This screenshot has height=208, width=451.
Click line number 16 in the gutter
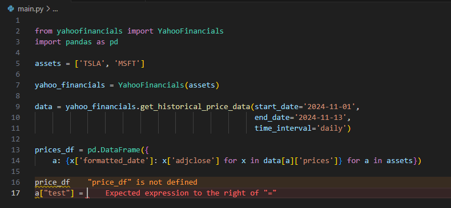point(15,182)
